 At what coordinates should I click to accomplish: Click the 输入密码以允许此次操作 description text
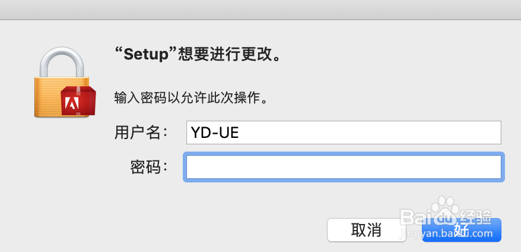tap(190, 99)
